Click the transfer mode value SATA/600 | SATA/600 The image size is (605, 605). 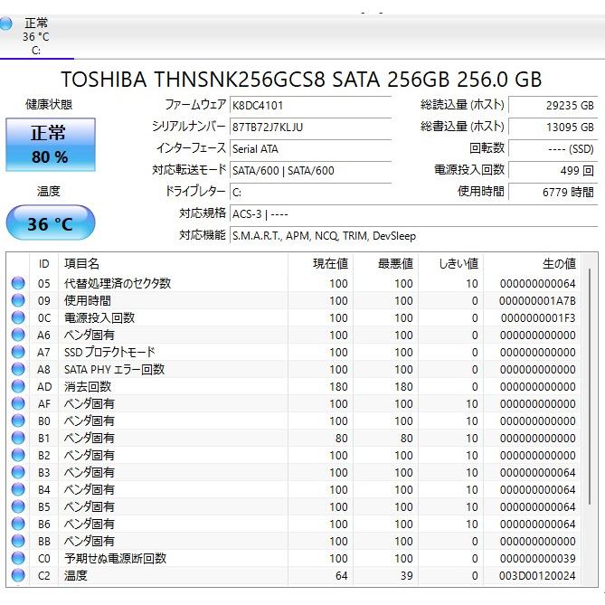(x=310, y=170)
